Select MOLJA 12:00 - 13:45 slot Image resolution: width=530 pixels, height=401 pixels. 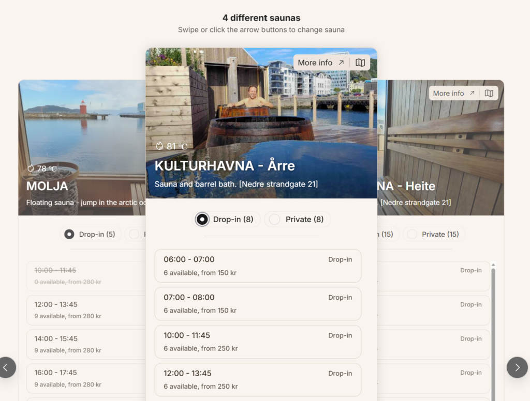pyautogui.click(x=86, y=310)
